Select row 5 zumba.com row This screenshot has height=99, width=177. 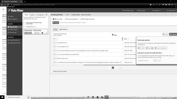(x=54, y=58)
